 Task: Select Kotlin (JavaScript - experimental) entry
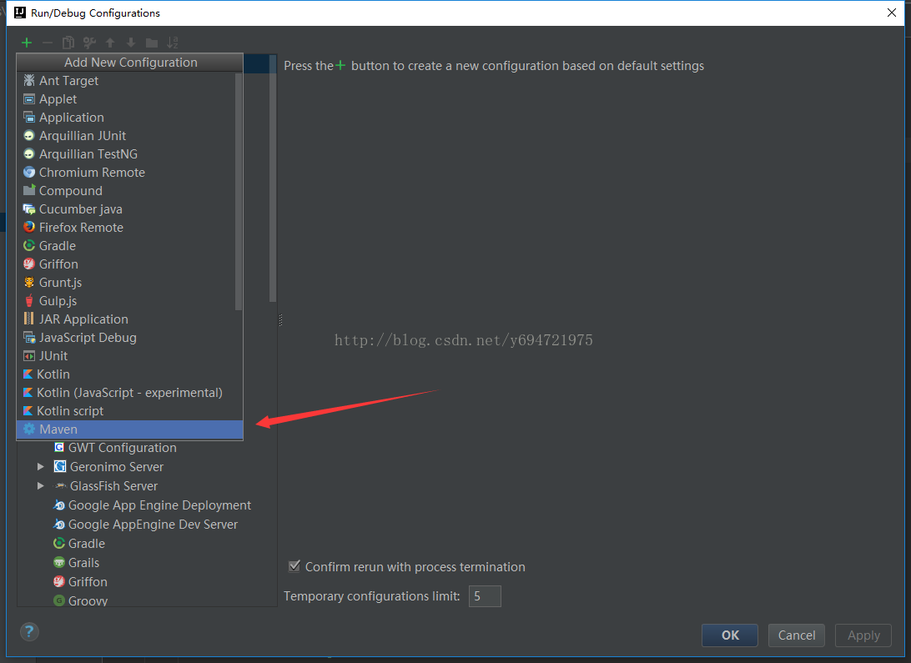click(x=129, y=393)
